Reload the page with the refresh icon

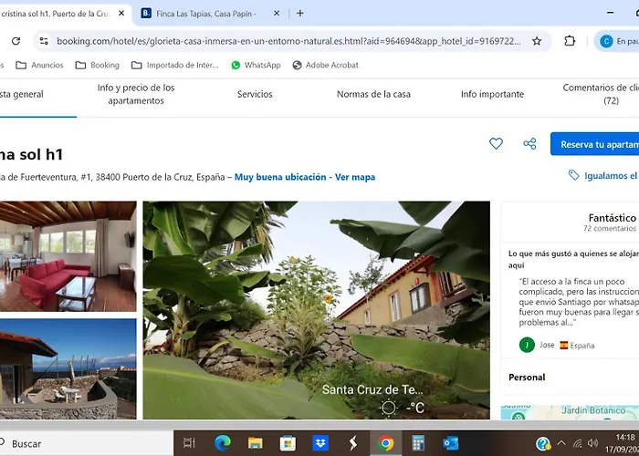tap(16, 41)
